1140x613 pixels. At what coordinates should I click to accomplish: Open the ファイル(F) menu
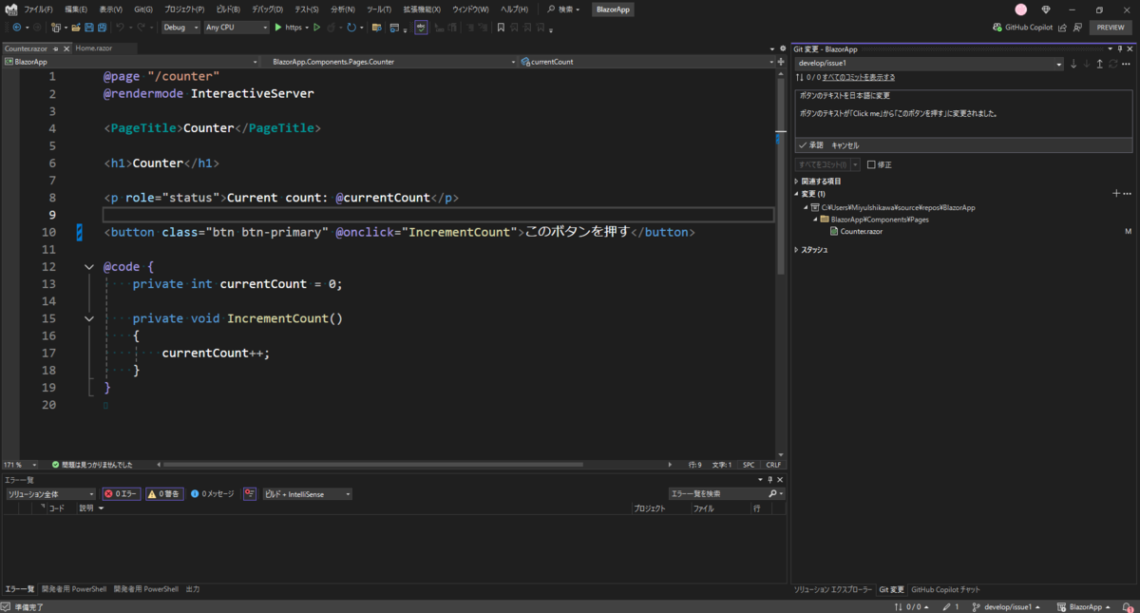(x=38, y=10)
